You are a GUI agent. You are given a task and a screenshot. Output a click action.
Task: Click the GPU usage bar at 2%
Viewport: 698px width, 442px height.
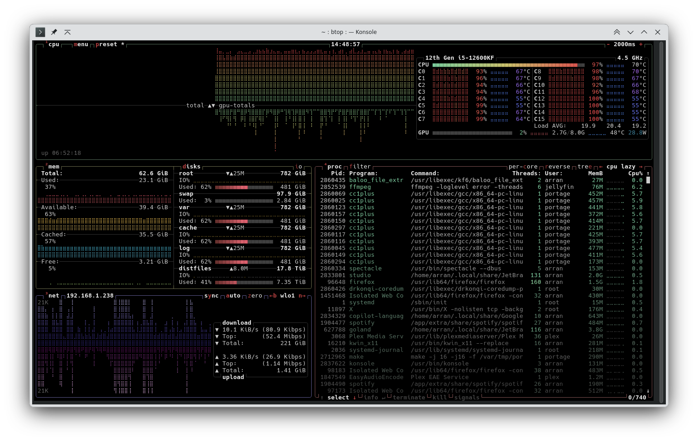point(472,133)
